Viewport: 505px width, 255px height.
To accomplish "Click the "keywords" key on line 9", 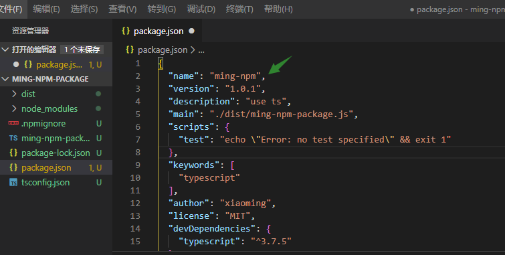I will [x=194, y=165].
